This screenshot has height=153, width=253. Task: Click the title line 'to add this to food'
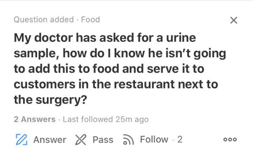point(109,69)
